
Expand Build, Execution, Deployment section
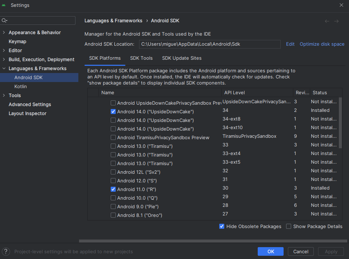4,60
